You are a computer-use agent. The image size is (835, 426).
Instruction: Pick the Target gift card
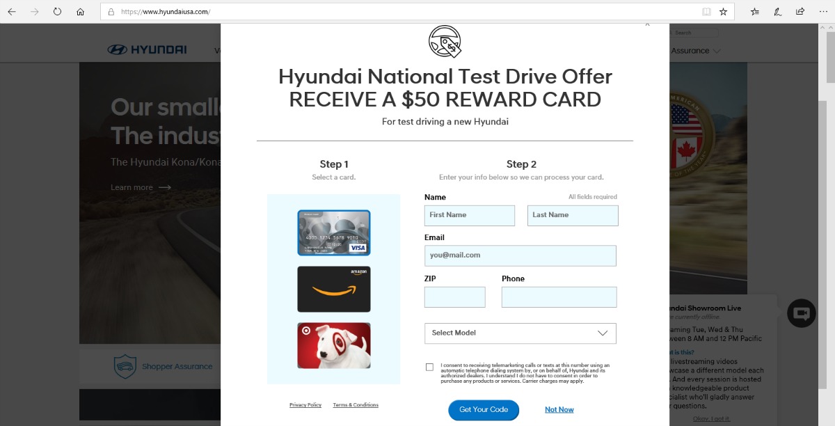click(x=334, y=345)
